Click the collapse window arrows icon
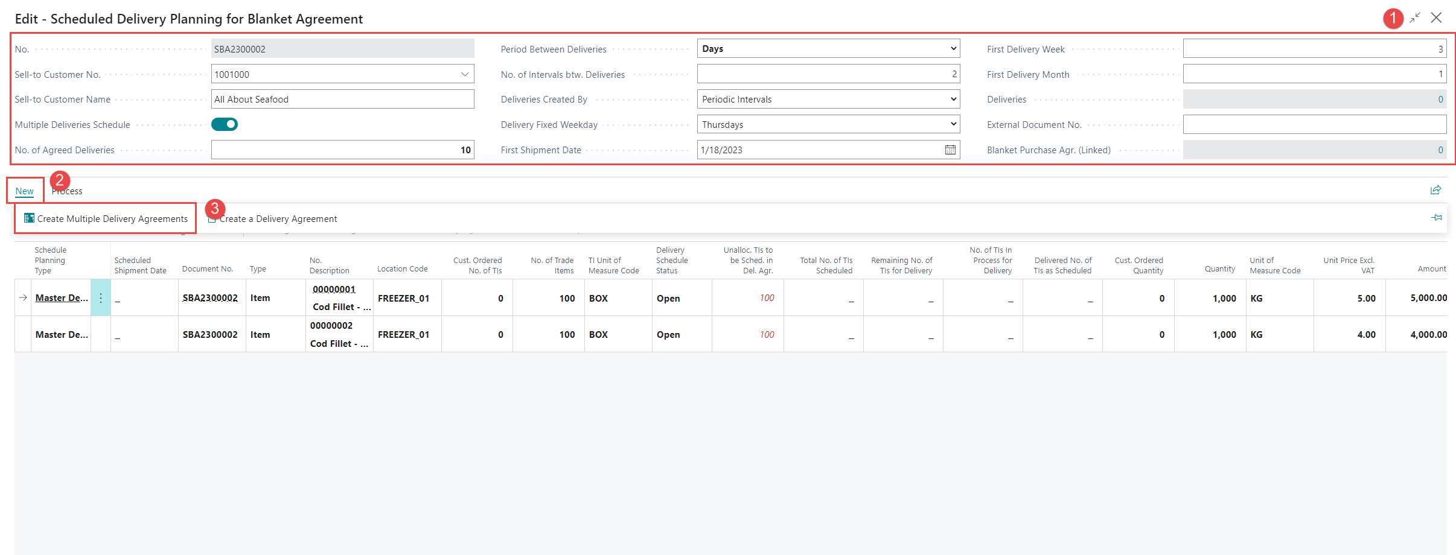This screenshot has width=1456, height=555. [1415, 18]
